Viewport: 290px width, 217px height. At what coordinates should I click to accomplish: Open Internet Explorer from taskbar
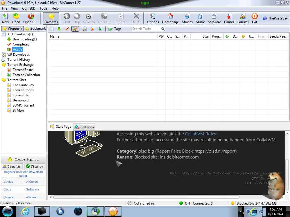[25, 211]
